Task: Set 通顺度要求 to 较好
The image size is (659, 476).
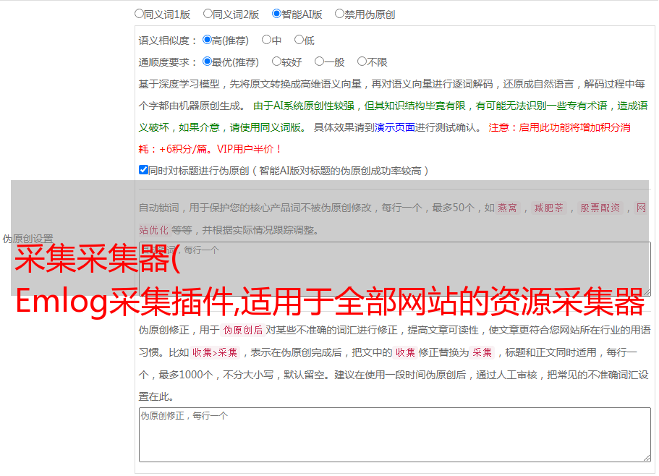Action: tap(276, 61)
